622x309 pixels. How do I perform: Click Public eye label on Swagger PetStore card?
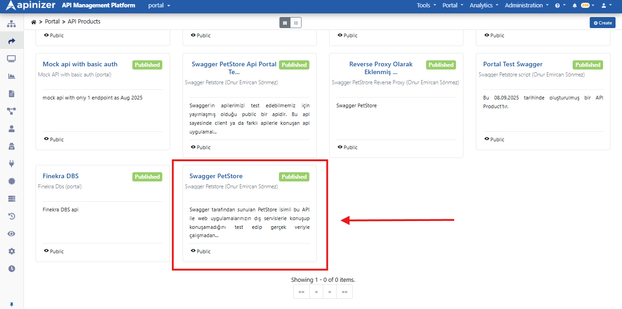[x=201, y=251]
